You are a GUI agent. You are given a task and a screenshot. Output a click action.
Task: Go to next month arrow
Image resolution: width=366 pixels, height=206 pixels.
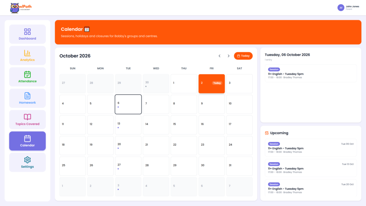pos(228,56)
